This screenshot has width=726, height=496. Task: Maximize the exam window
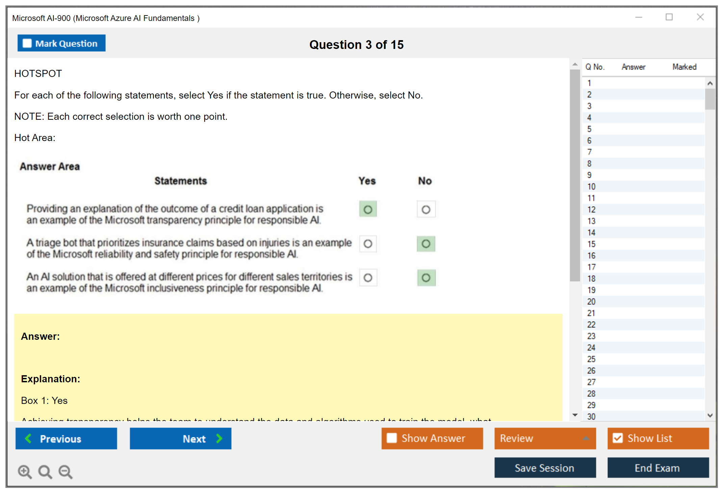(x=669, y=17)
